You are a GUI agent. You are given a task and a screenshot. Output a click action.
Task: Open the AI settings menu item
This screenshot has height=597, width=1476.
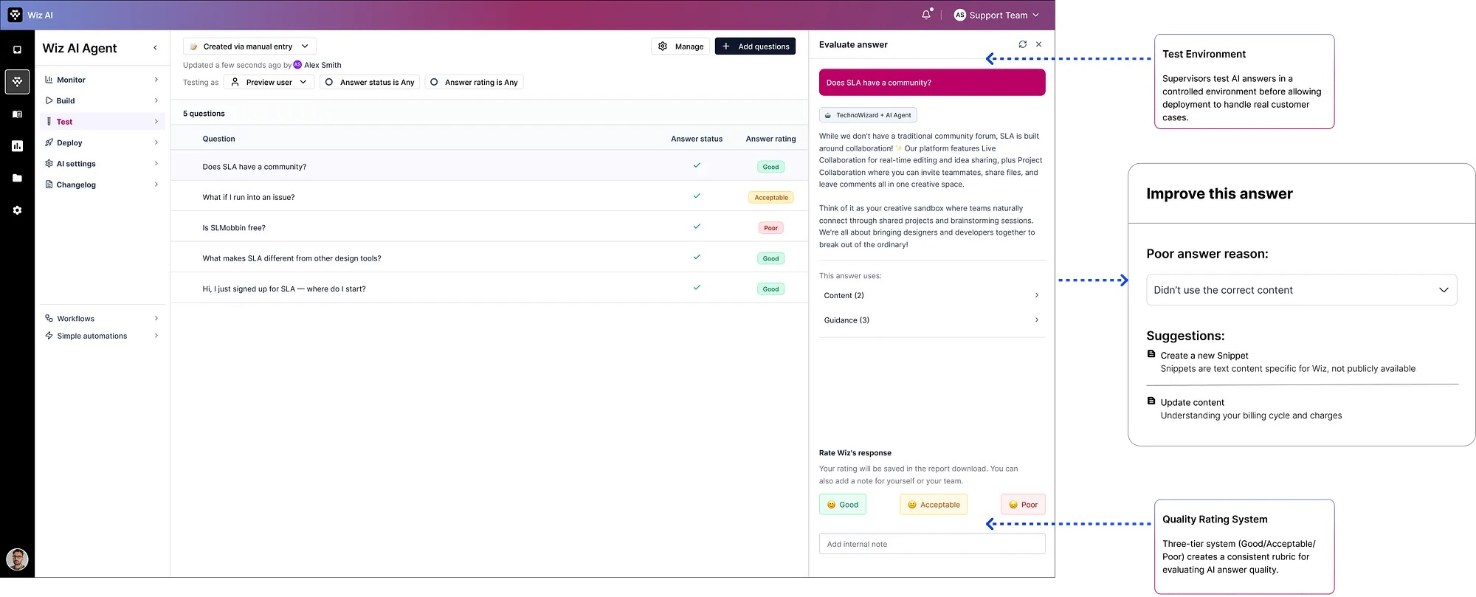coord(102,164)
